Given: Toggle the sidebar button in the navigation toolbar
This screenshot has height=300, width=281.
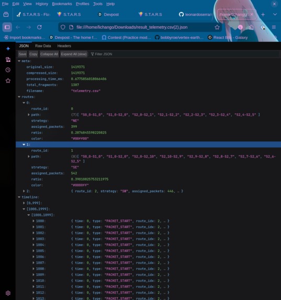Looking at the screenshot, I should [x=7, y=27].
